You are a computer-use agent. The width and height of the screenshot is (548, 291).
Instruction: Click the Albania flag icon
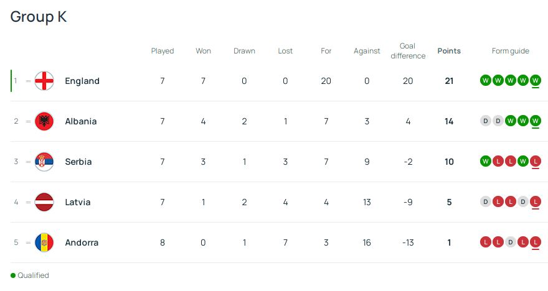(44, 121)
